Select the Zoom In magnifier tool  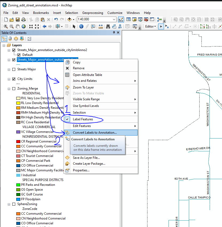coord(6,26)
